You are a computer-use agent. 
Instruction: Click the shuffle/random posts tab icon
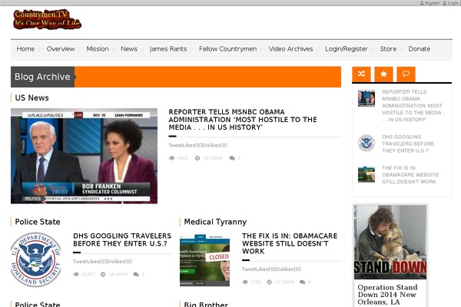click(361, 74)
